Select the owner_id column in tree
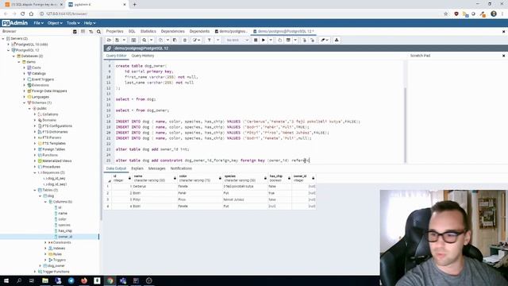508x286 pixels. [65, 237]
